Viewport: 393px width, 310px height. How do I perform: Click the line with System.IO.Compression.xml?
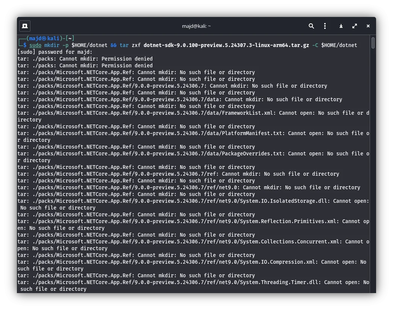[x=193, y=265]
